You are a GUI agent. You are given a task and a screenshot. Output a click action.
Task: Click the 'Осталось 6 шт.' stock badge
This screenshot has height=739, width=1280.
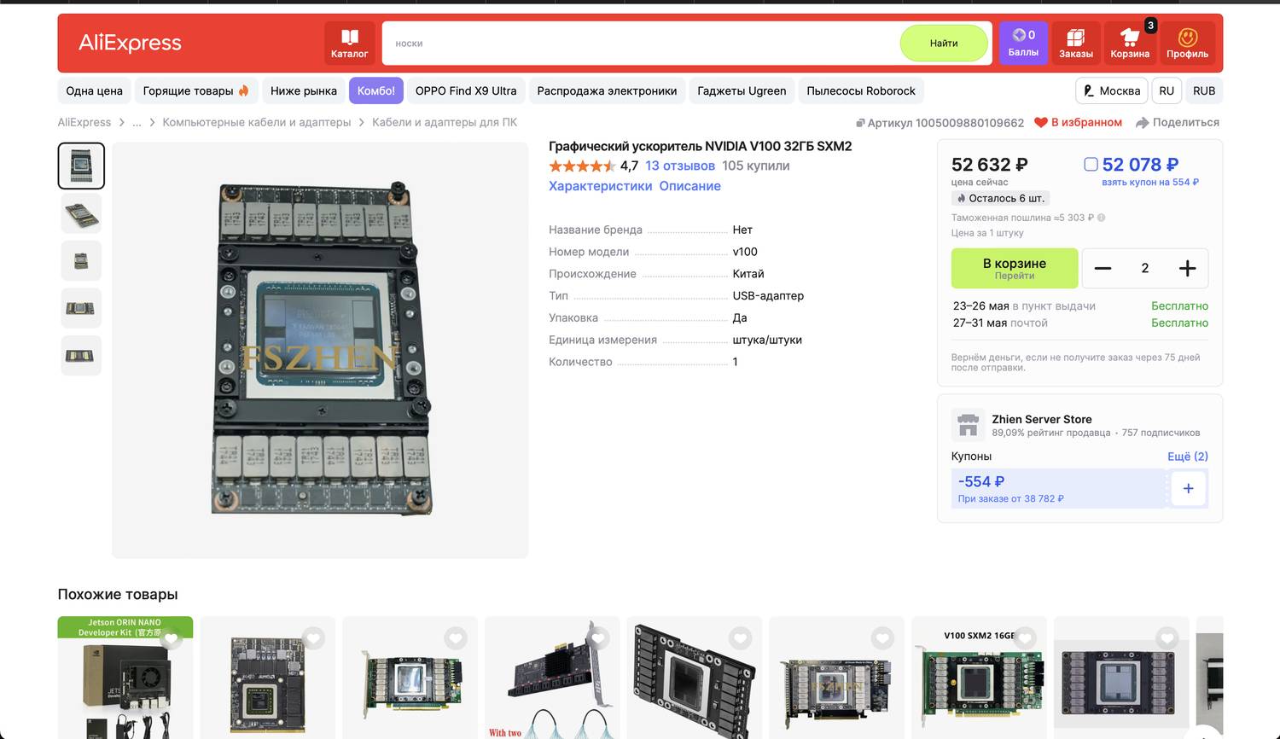[x=1000, y=198]
